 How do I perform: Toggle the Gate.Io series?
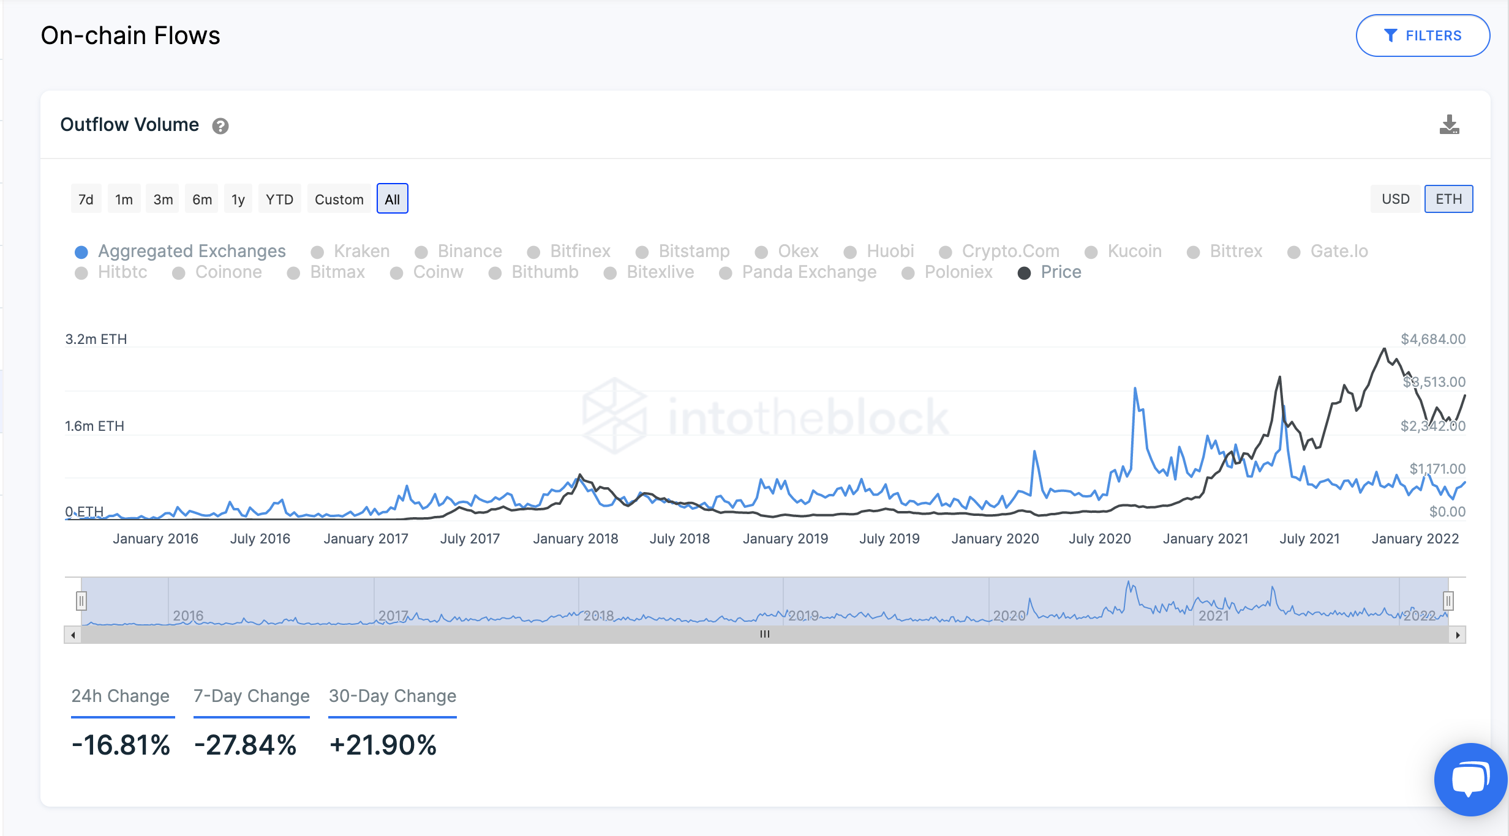pyautogui.click(x=1328, y=251)
